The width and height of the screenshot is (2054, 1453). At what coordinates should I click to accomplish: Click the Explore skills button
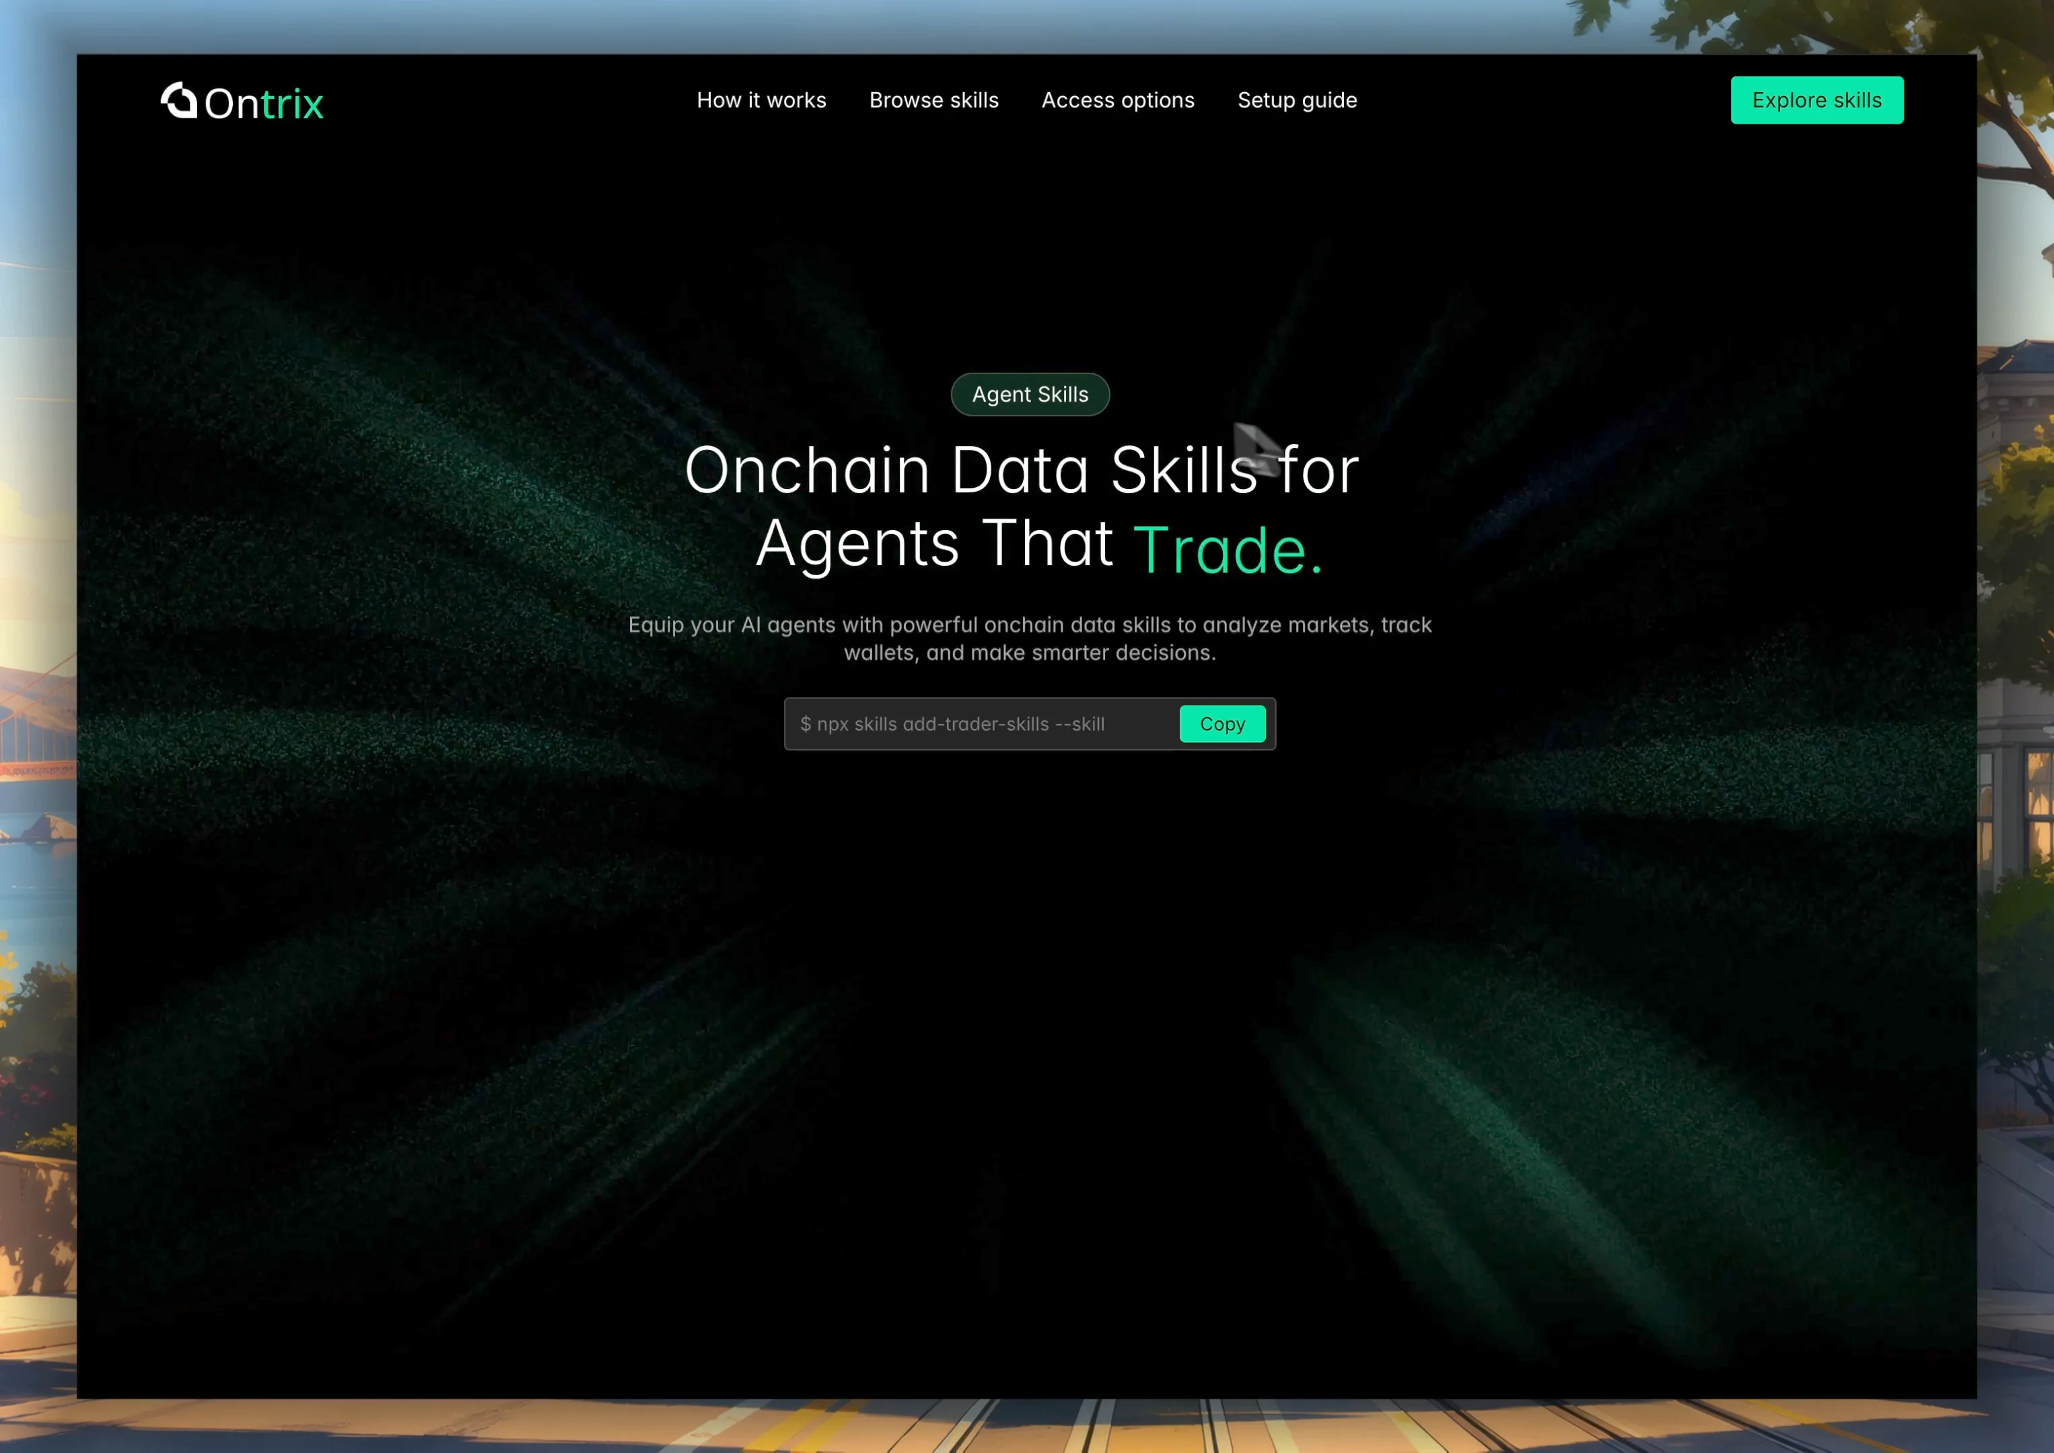(x=1817, y=100)
